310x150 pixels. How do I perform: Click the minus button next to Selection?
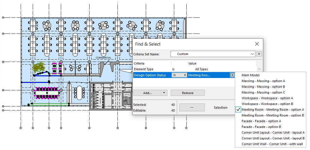tap(192, 108)
